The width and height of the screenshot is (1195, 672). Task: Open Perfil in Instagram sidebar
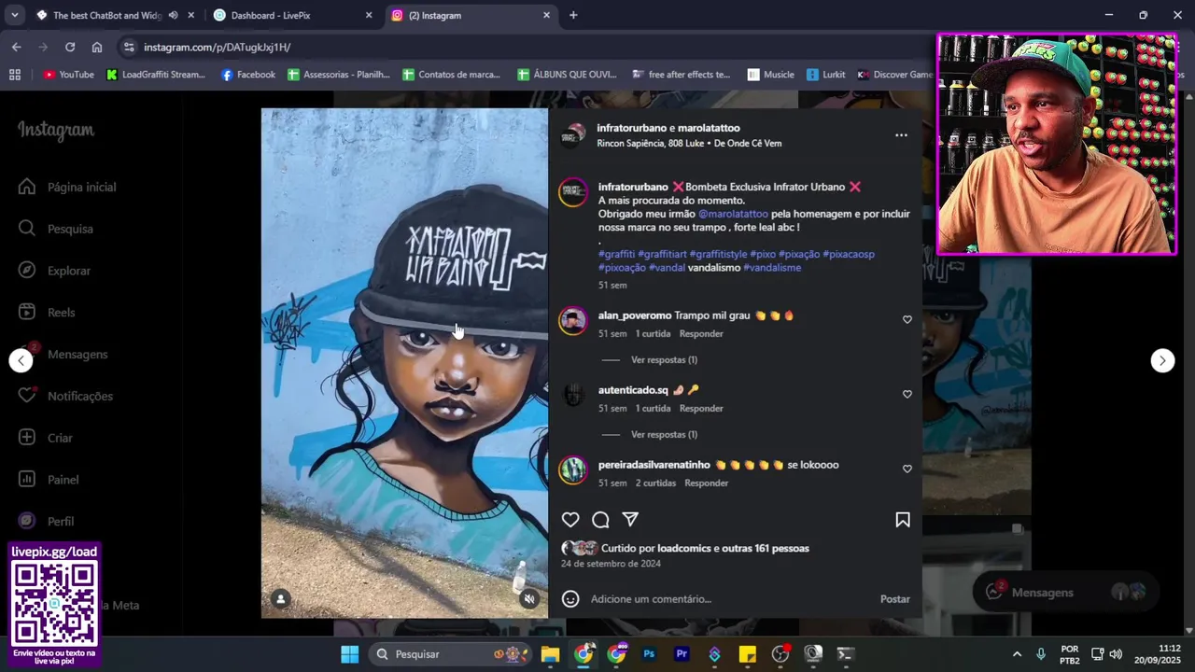(47, 521)
